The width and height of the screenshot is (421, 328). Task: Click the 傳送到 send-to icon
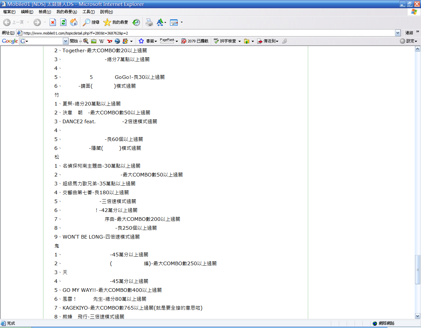260,41
